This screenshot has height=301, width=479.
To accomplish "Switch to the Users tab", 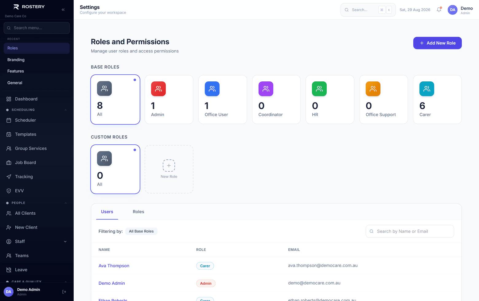I will coord(107,212).
